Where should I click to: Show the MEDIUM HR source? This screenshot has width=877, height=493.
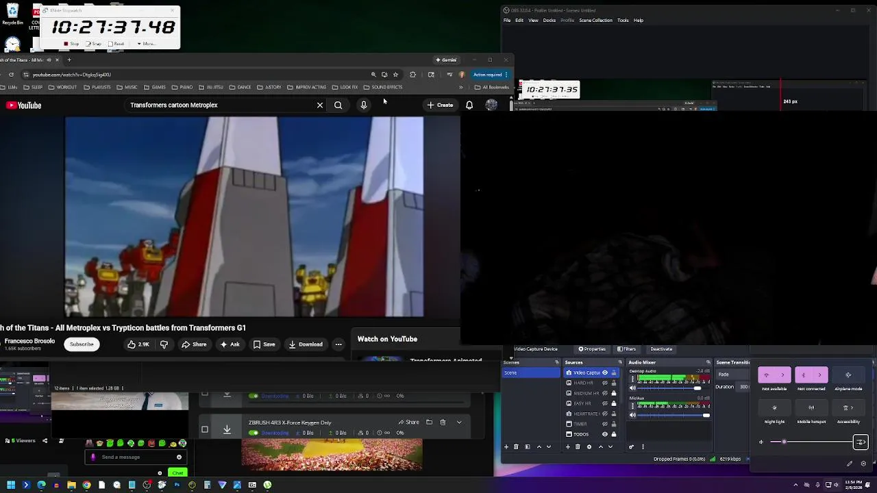pyautogui.click(x=605, y=393)
